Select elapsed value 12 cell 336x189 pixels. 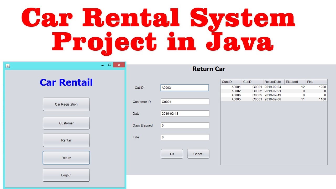point(295,87)
